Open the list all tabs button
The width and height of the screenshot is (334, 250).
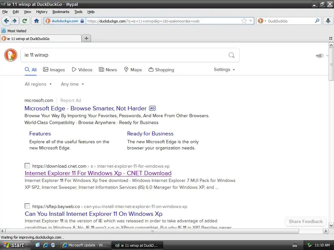tap(331, 38)
